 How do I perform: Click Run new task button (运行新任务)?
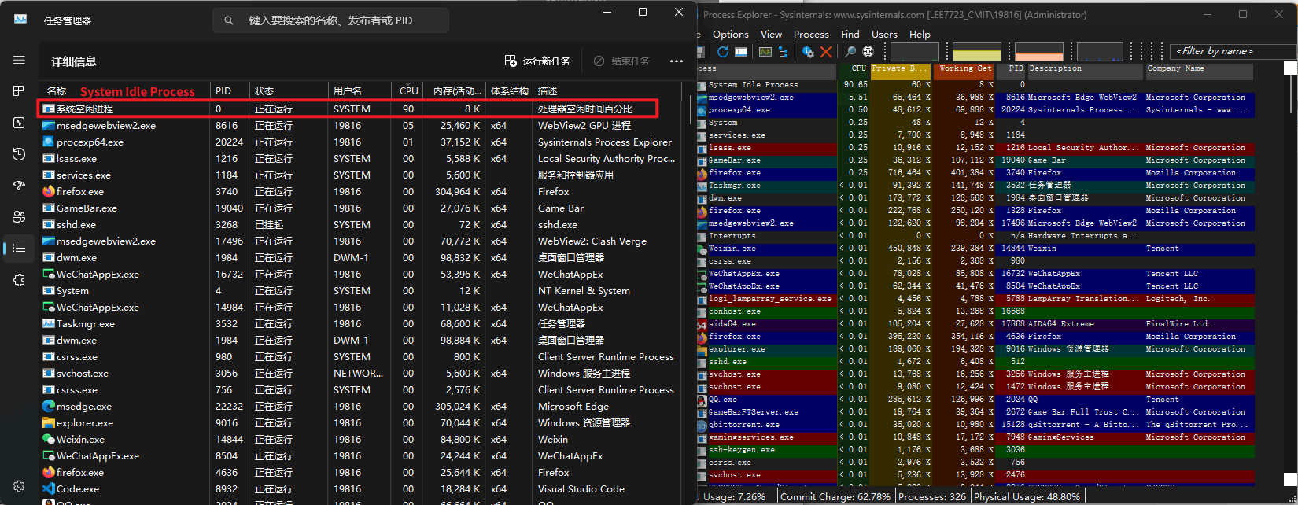[537, 61]
